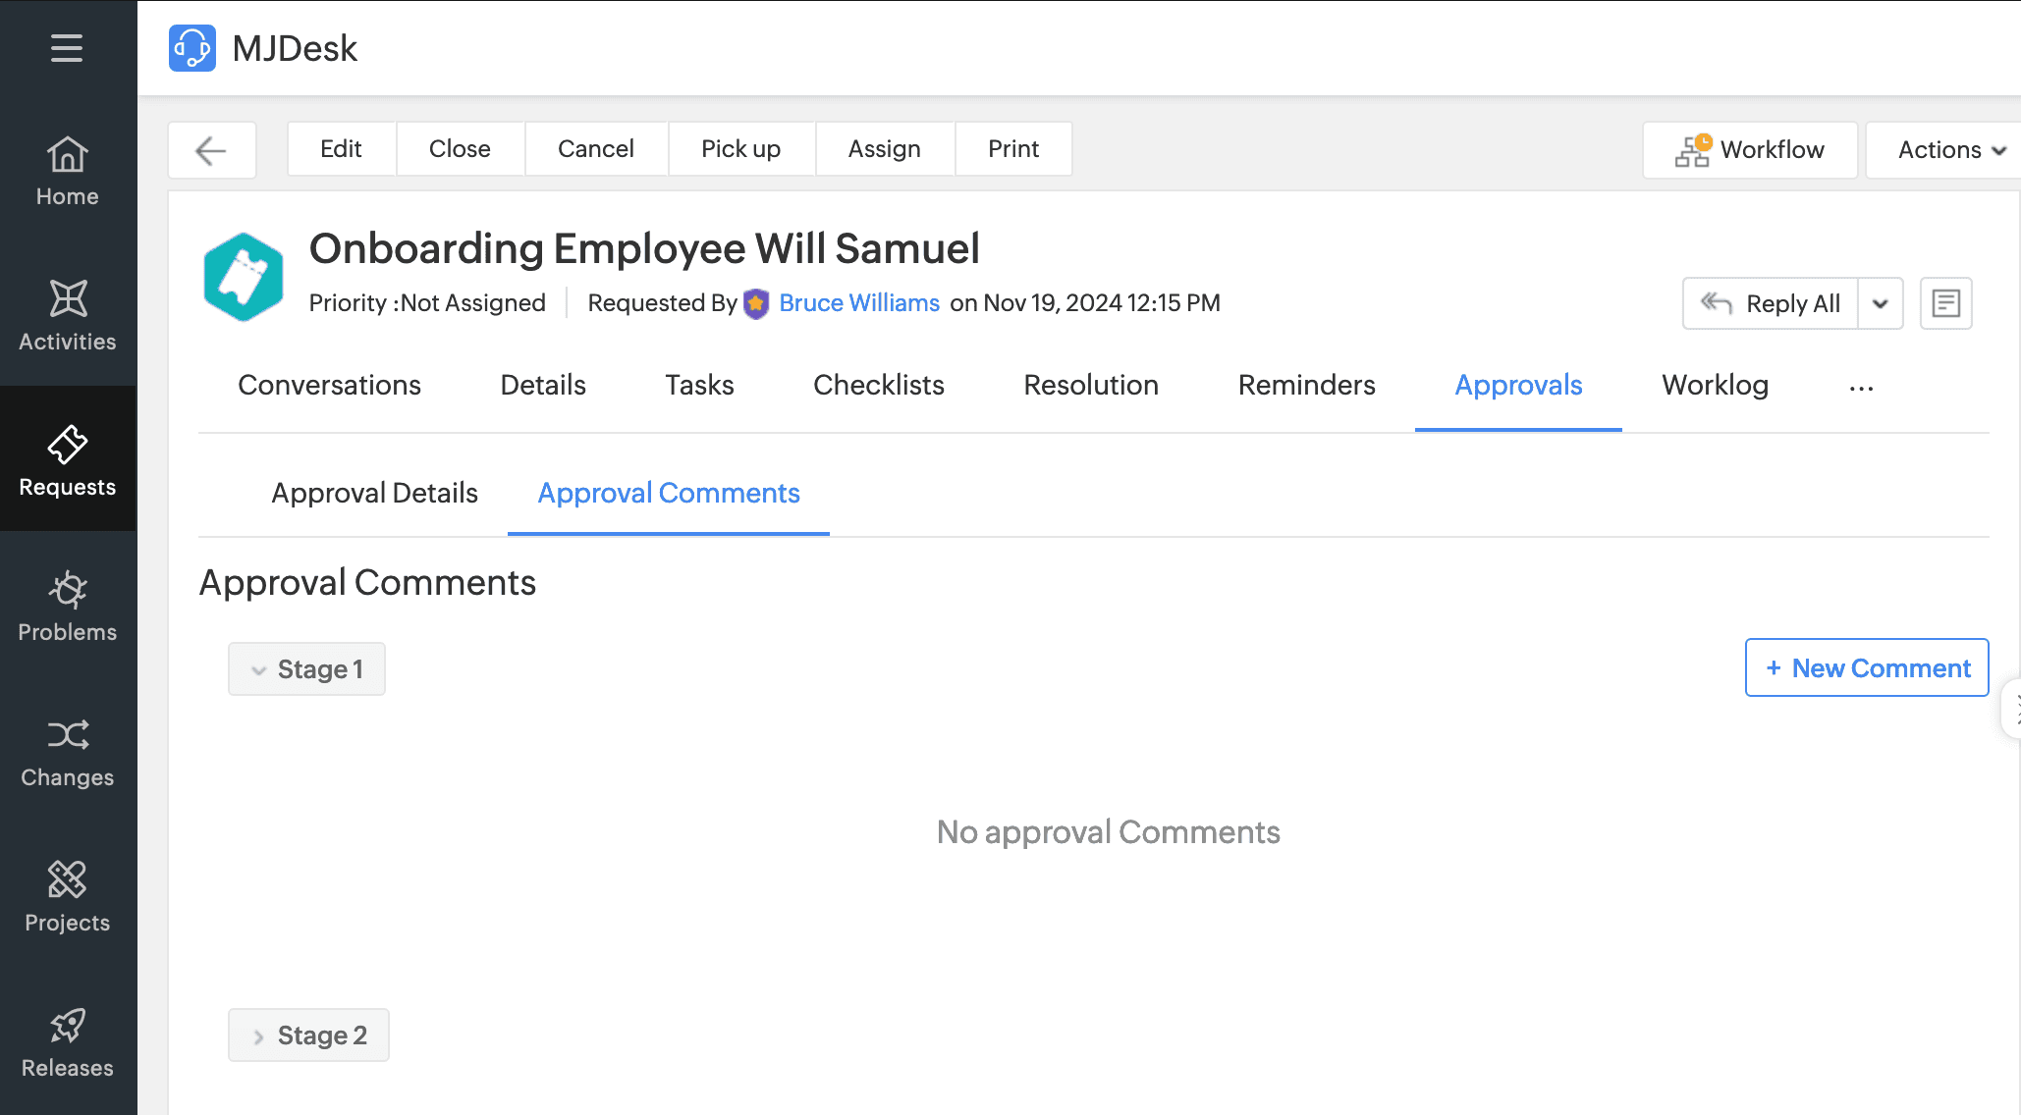This screenshot has height=1115, width=2021.
Task: Open Problems module in sidebar
Action: [x=68, y=607]
